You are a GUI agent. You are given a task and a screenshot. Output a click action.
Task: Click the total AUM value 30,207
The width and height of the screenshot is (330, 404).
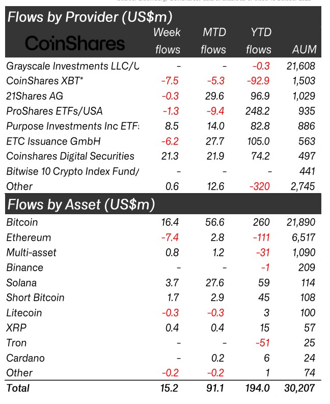298,388
